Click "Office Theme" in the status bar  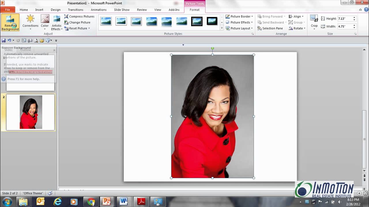point(33,193)
